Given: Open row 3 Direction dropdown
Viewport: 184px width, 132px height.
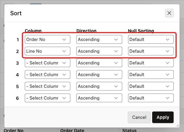Looking at the screenshot, I should 99,63.
